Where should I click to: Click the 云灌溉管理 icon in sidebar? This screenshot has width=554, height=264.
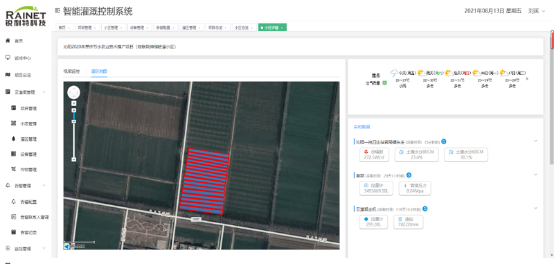[x=8, y=92]
